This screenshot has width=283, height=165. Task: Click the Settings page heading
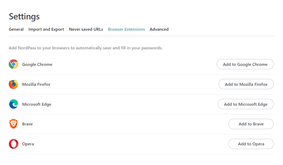pyautogui.click(x=24, y=17)
